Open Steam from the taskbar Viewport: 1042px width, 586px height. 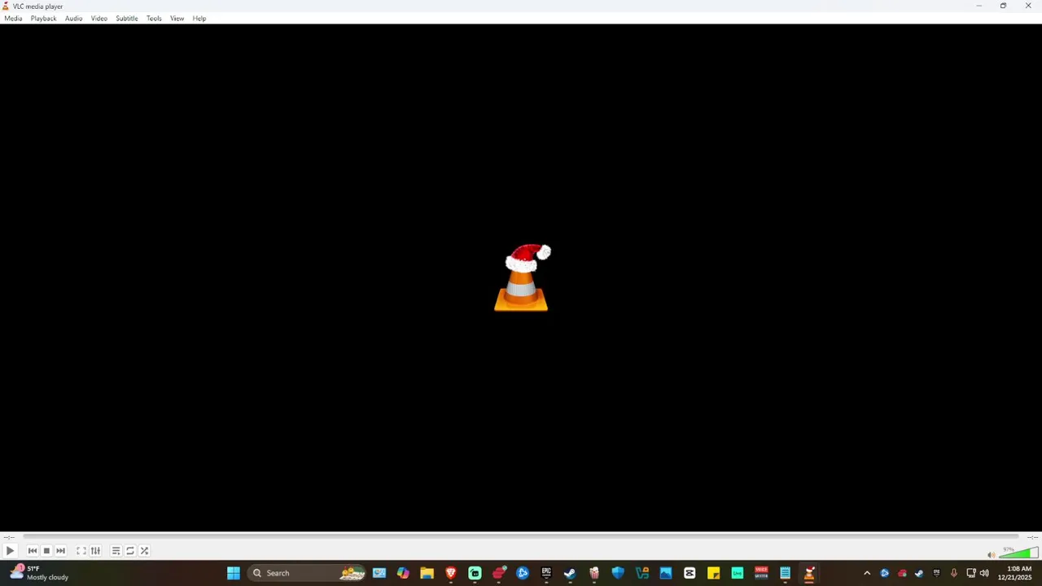click(x=570, y=573)
